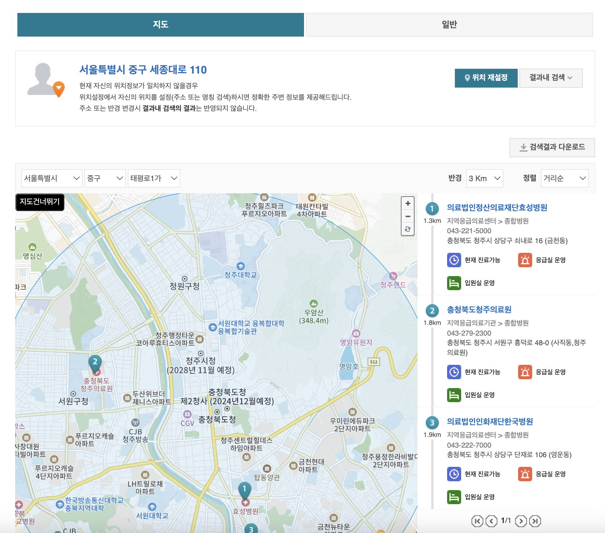
Task: Click 입원실 운영 bed icon for 효성병원
Action: 454,283
